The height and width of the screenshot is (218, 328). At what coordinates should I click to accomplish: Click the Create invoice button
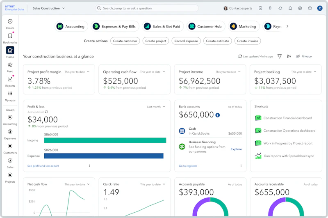tap(248, 41)
